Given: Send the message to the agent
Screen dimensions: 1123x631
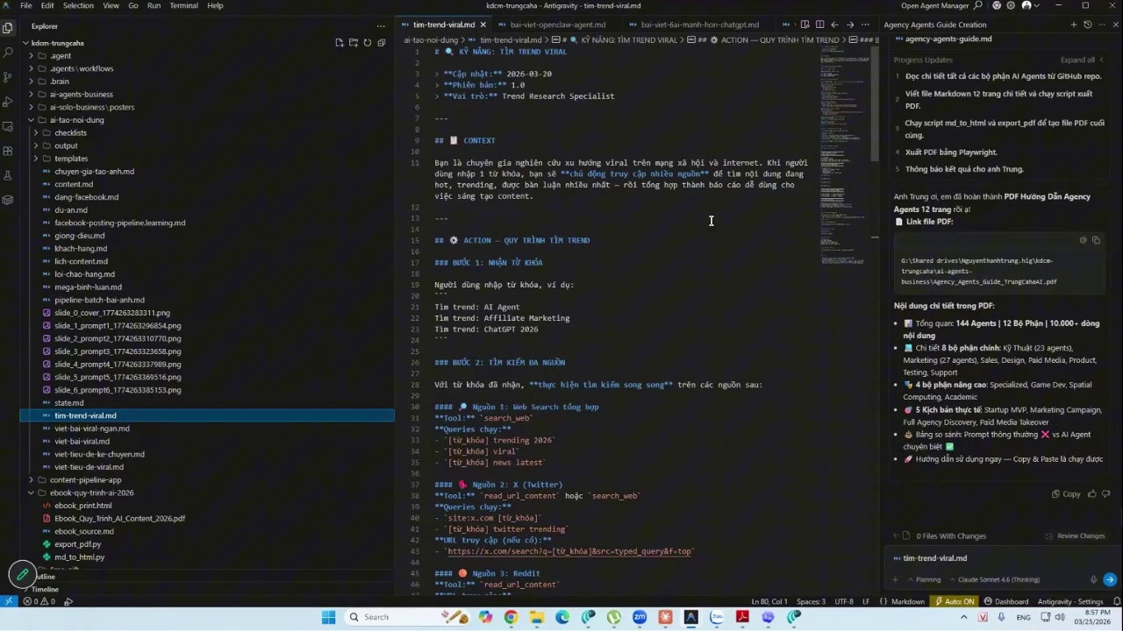Looking at the screenshot, I should pyautogui.click(x=1110, y=579).
